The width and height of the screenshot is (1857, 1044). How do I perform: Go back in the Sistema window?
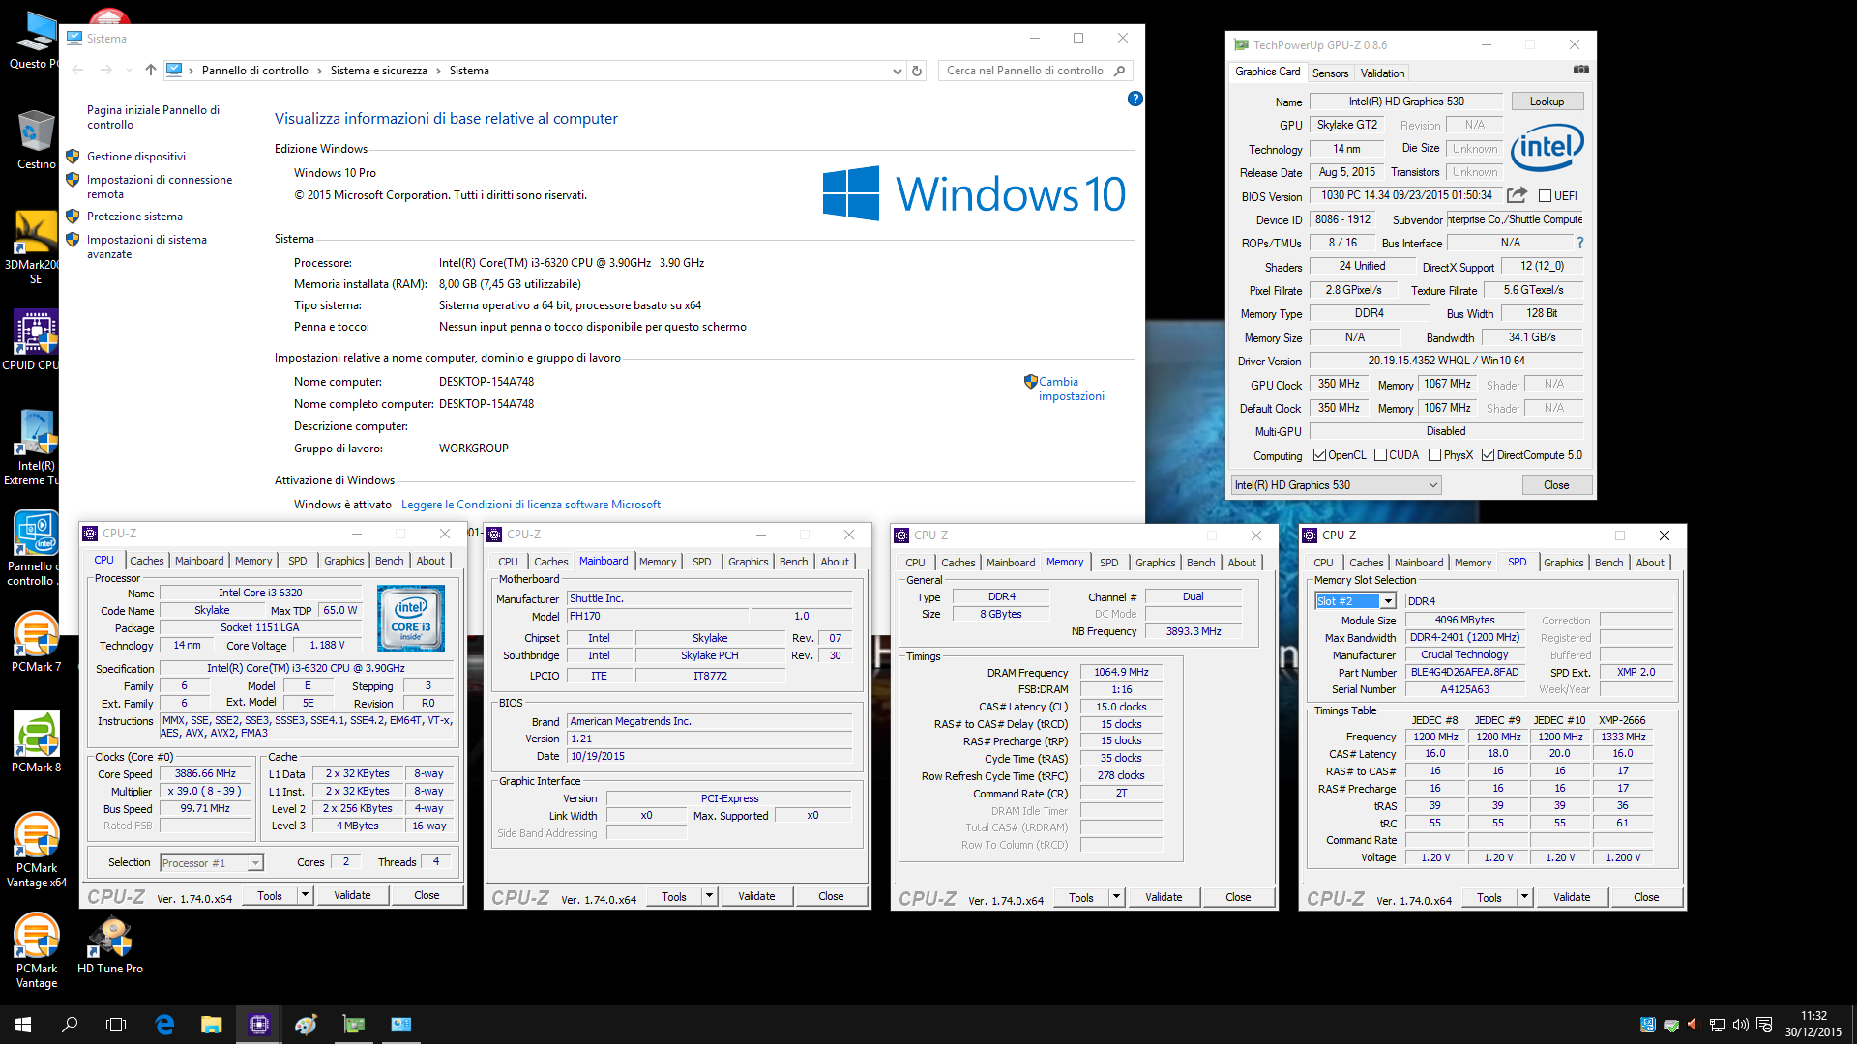click(78, 70)
